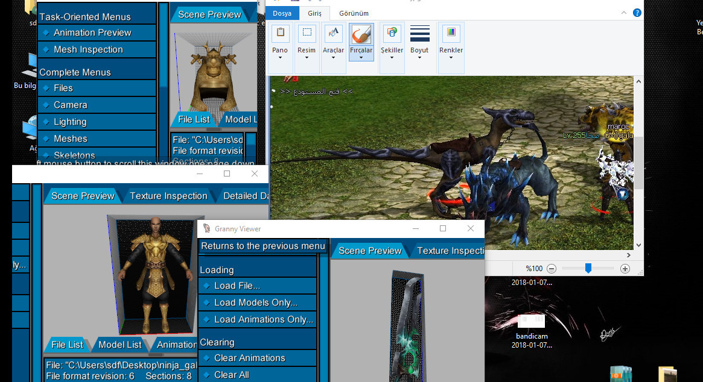
Task: Open the Dosya menu in Paint
Action: pyautogui.click(x=282, y=13)
